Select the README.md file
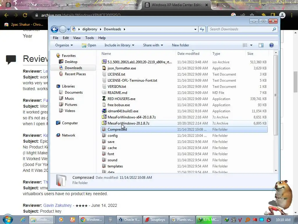Viewport: 298px width, 224px height. click(x=117, y=92)
